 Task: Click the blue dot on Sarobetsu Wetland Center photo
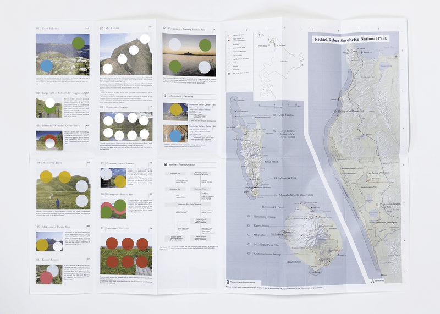(174, 135)
